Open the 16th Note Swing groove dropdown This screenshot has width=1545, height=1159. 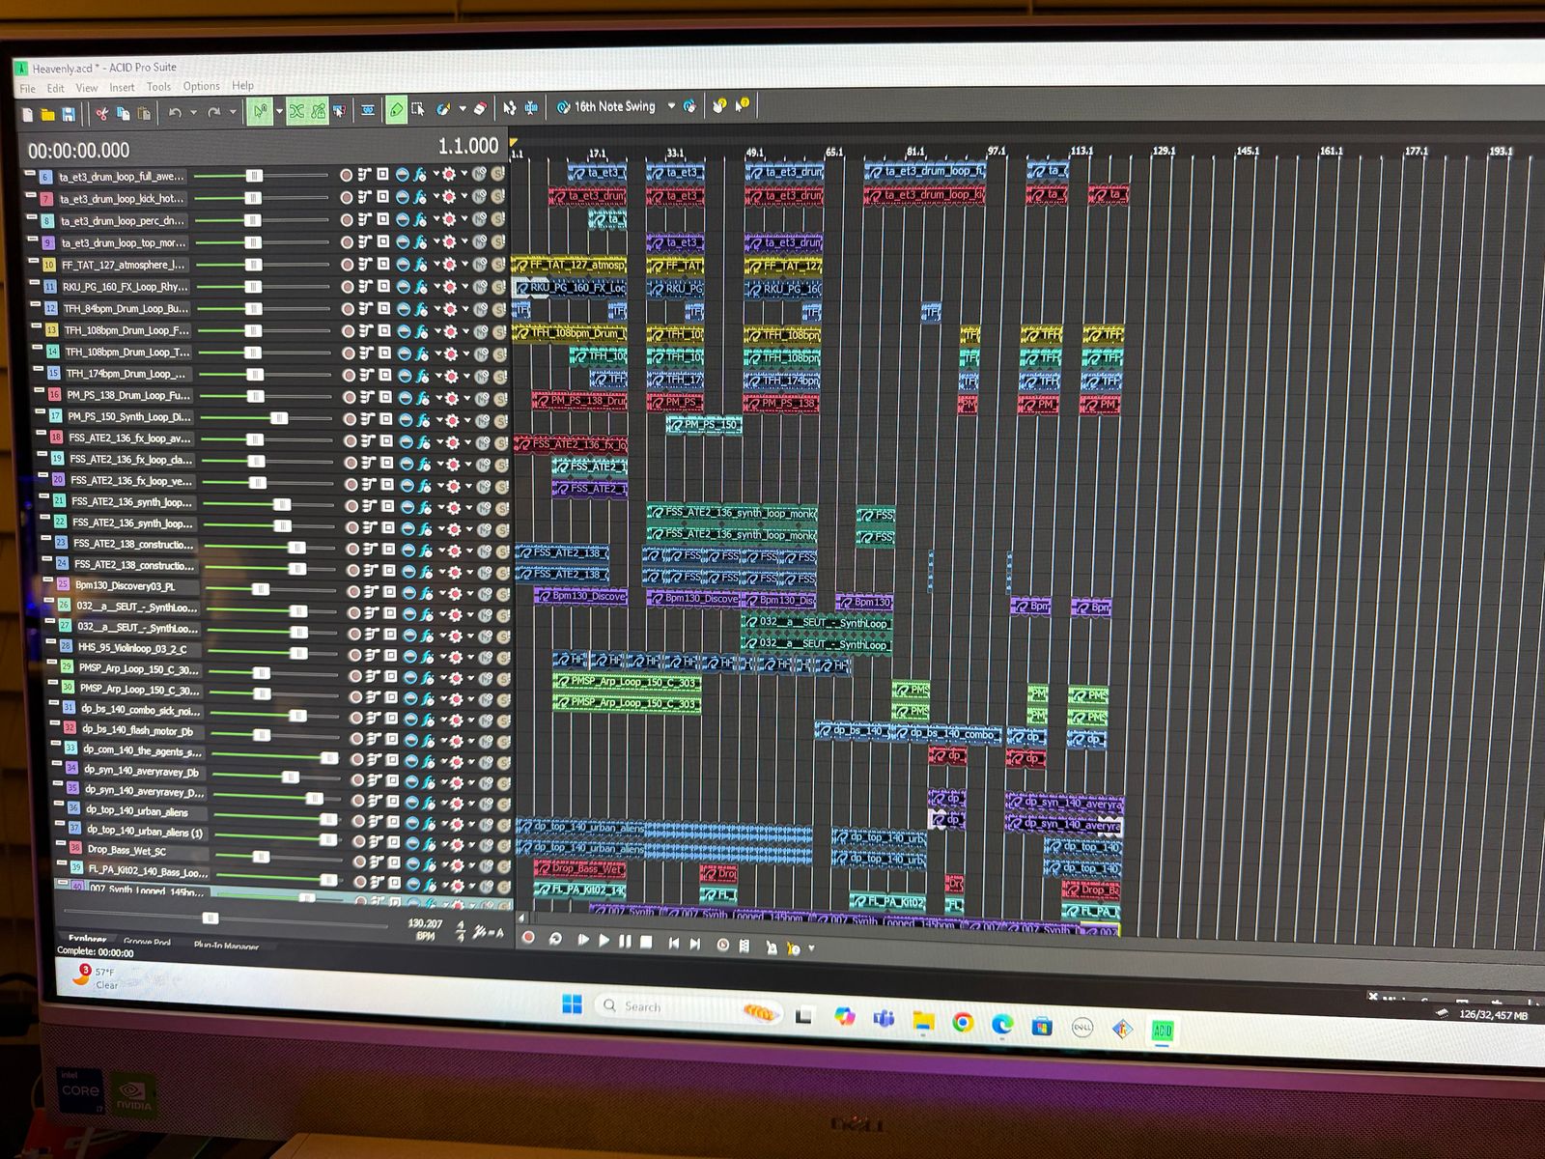coord(671,106)
